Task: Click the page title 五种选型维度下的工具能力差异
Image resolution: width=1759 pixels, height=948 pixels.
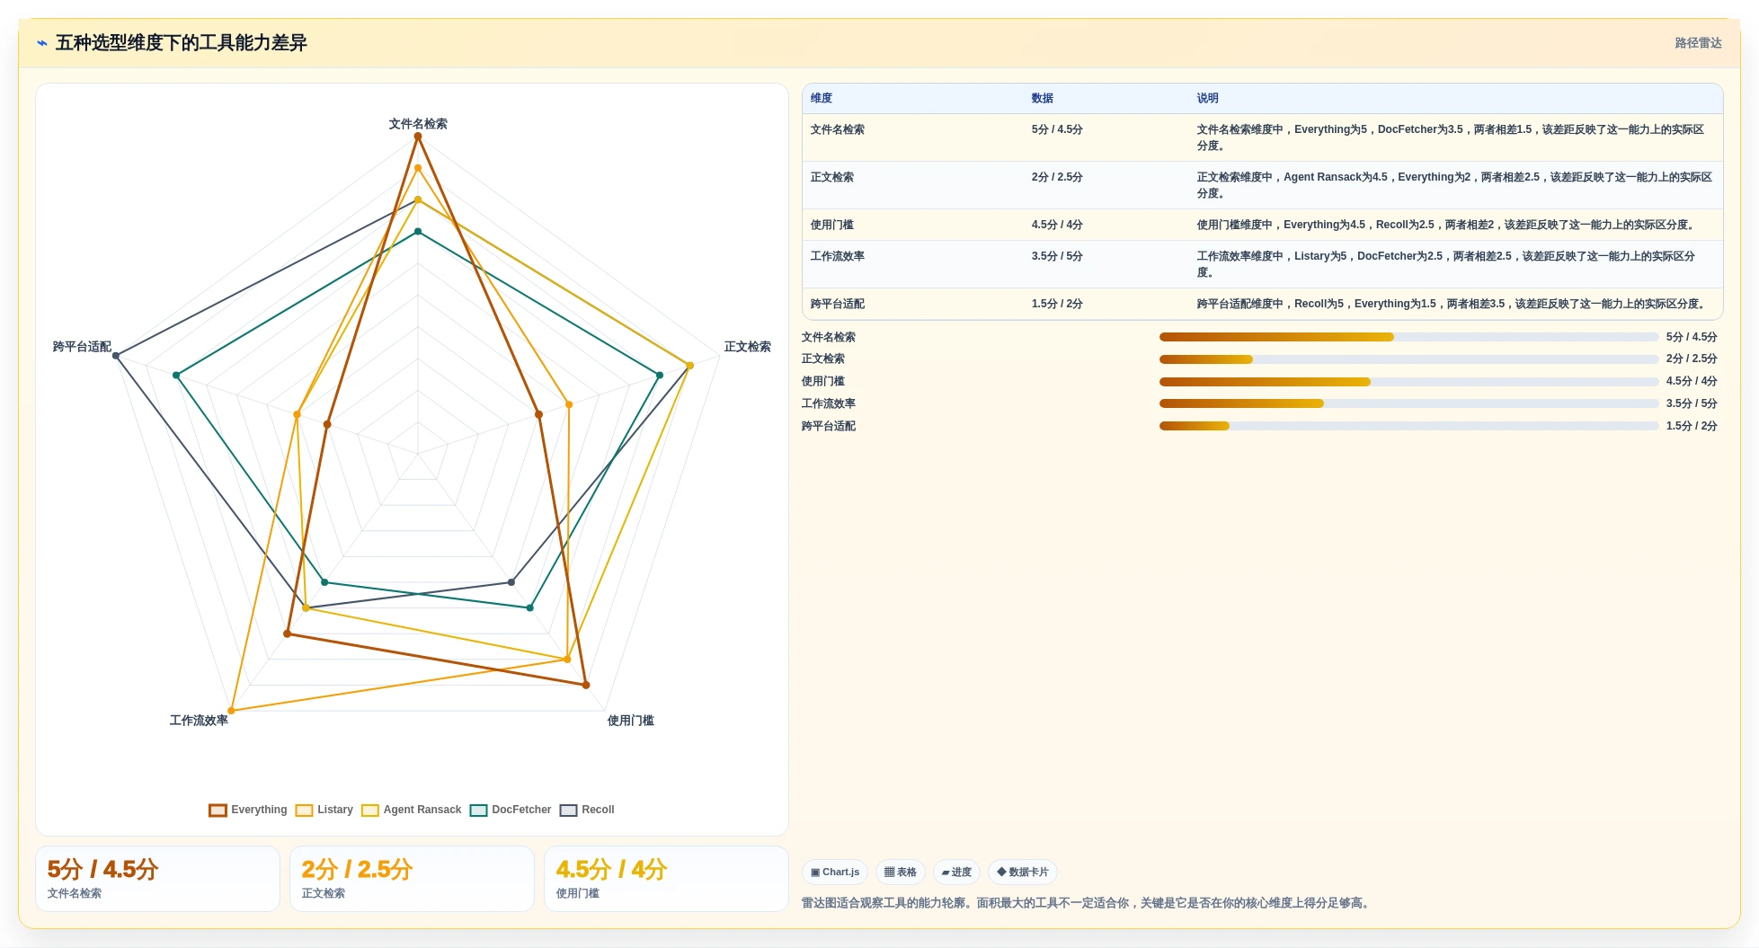Action: (182, 43)
